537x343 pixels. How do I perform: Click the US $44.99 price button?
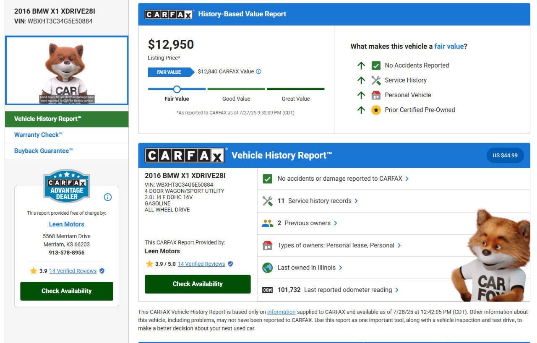coord(505,156)
